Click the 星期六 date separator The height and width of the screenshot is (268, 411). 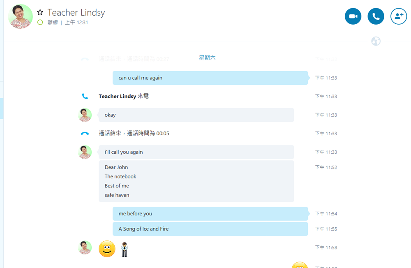[x=207, y=58]
